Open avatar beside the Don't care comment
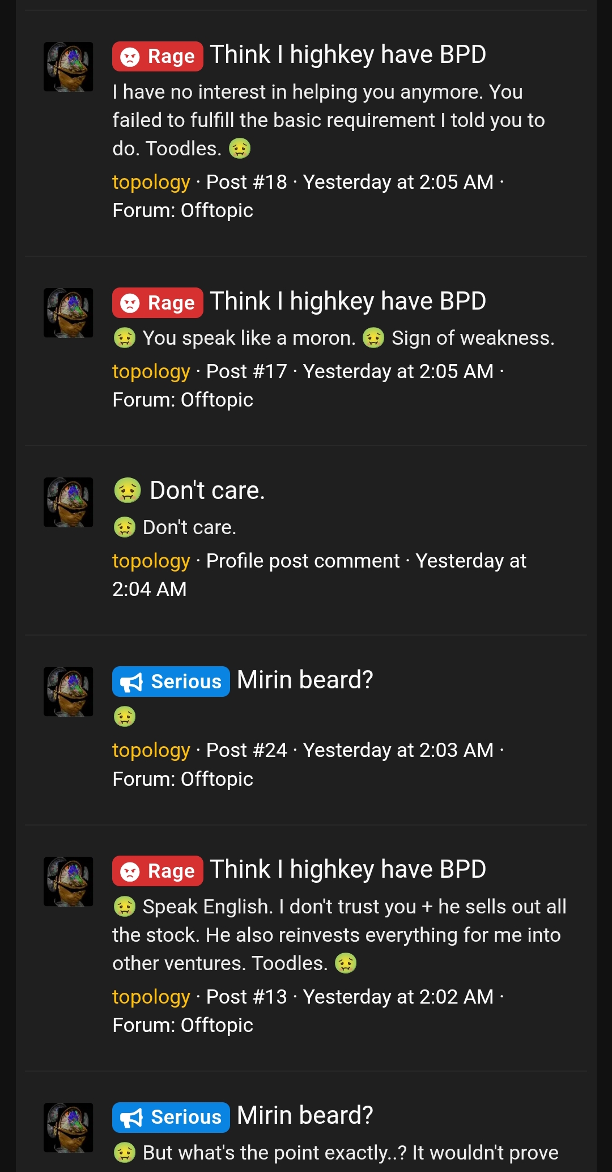The image size is (612, 1172). coord(69,502)
